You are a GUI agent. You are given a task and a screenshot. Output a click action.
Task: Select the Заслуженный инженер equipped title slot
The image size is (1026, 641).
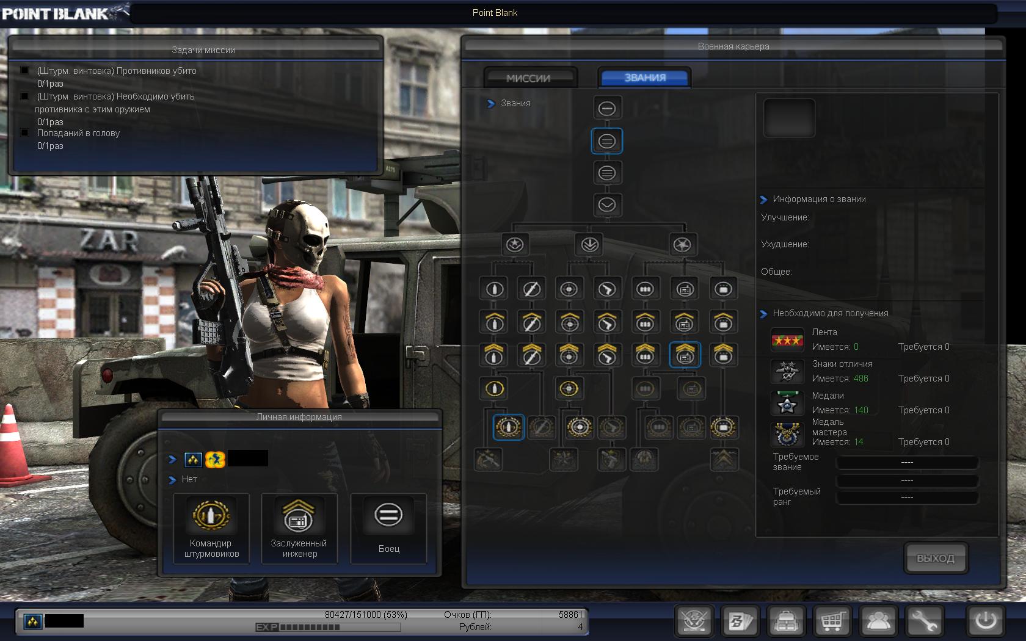tap(299, 529)
